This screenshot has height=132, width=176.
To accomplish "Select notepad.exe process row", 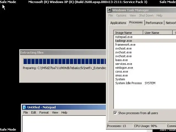I will tap(145, 37).
